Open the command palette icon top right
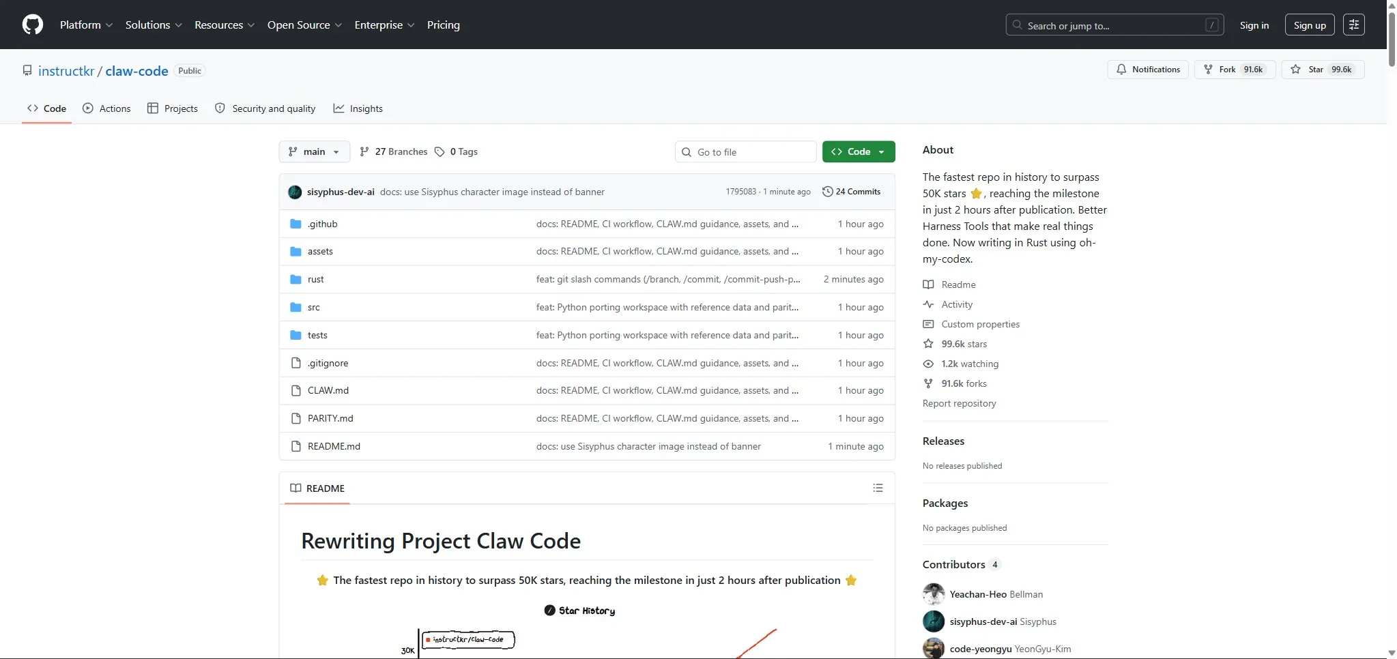 coord(1354,24)
